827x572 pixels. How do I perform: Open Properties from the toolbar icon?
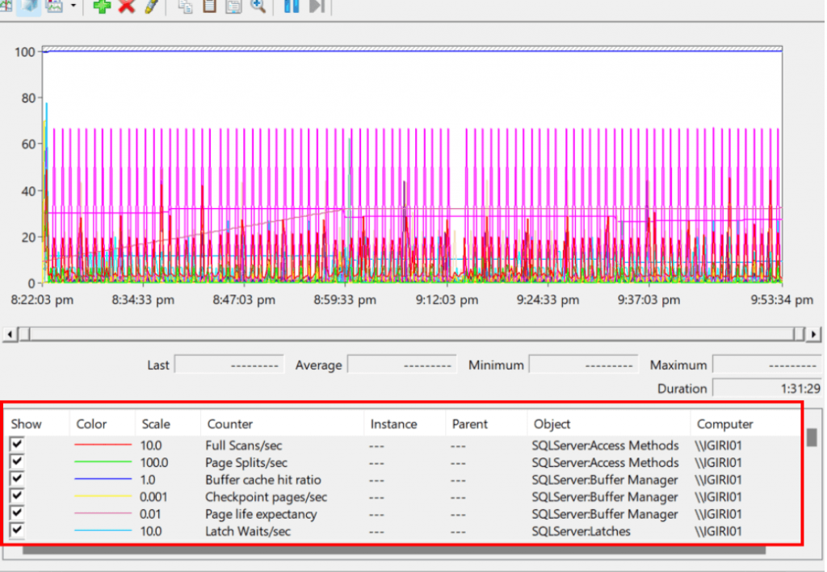click(234, 6)
